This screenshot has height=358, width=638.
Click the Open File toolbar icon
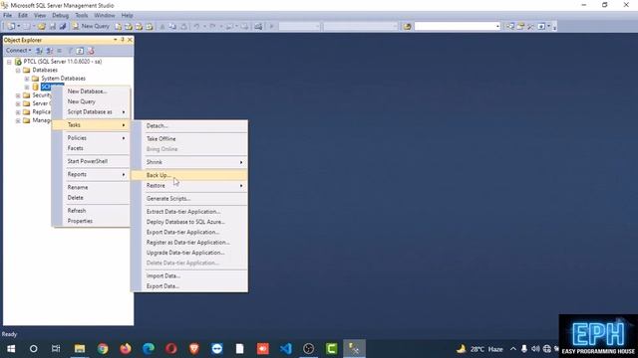point(42,27)
